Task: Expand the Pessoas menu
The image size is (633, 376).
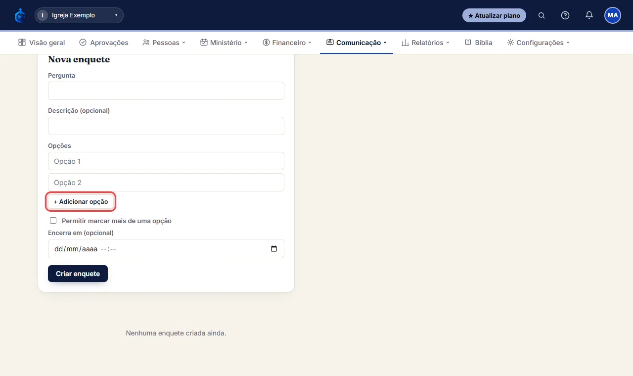Action: click(x=164, y=43)
